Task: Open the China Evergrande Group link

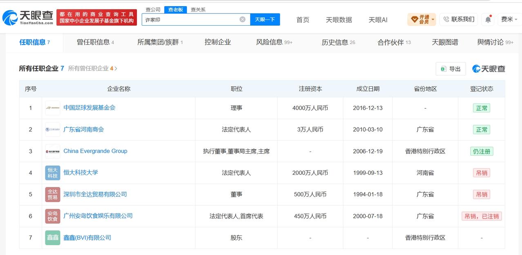Action: [95, 151]
